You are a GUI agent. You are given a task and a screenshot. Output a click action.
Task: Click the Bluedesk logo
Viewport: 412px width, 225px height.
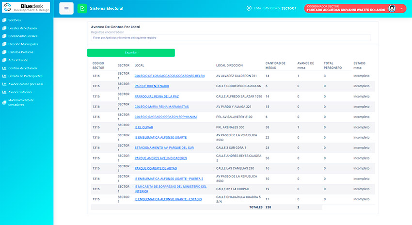click(25, 7)
